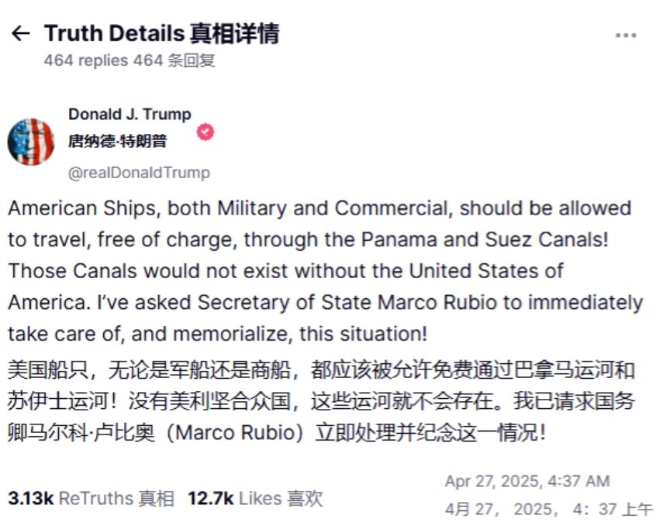
Task: Open the three-dot more options menu
Action: [x=626, y=36]
